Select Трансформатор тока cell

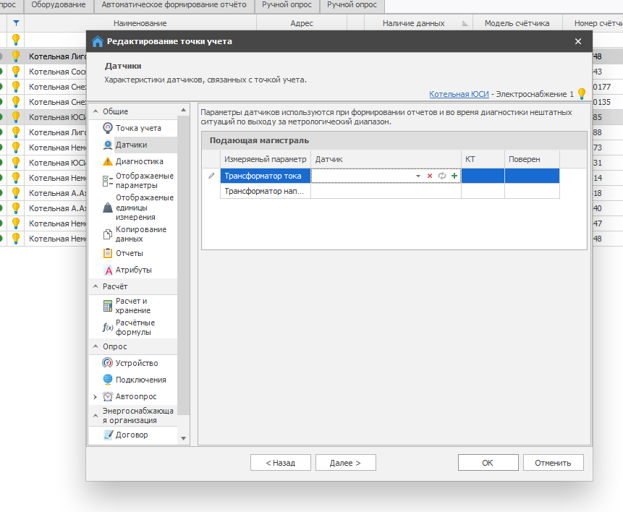click(x=266, y=176)
